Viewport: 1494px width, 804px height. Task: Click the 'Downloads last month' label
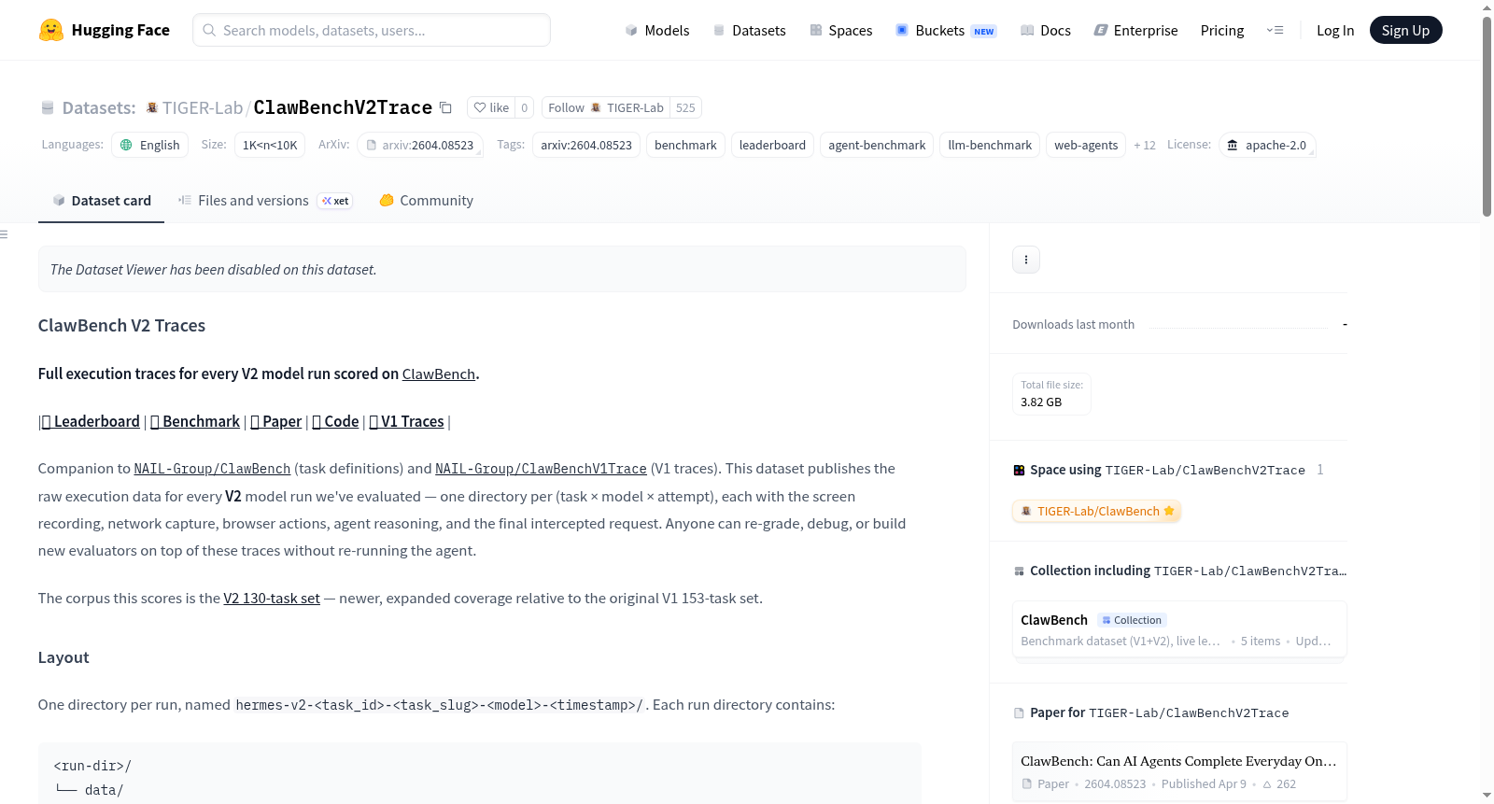1074,324
